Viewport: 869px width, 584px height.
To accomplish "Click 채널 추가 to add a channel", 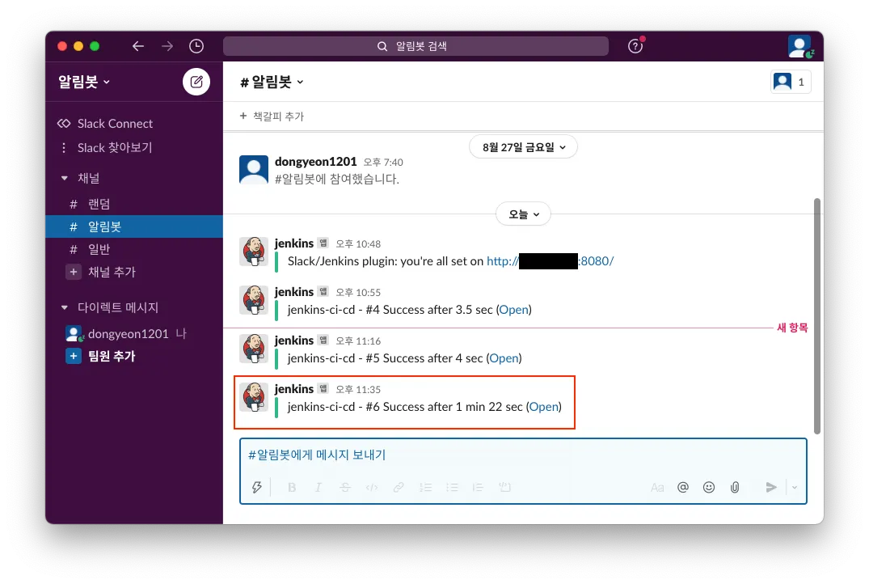I will coord(101,272).
